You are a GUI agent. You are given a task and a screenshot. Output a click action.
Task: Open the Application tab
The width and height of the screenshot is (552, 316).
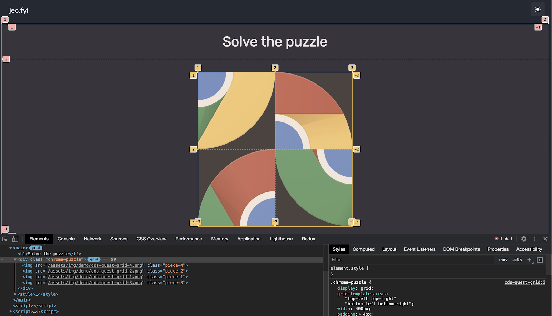click(x=249, y=239)
